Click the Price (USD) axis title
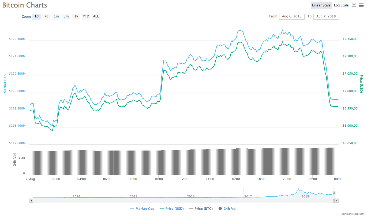 coord(361,84)
